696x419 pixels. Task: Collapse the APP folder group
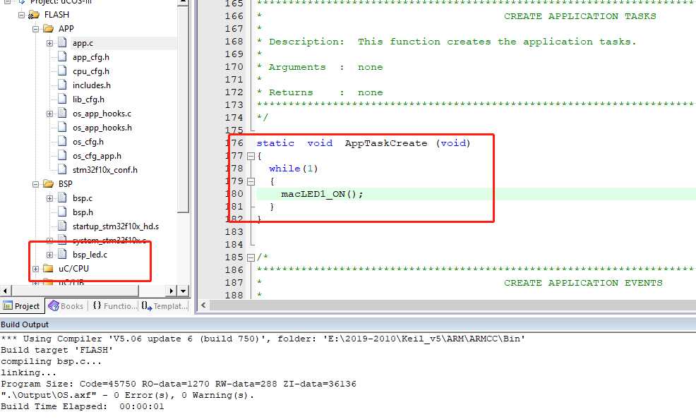[35, 29]
